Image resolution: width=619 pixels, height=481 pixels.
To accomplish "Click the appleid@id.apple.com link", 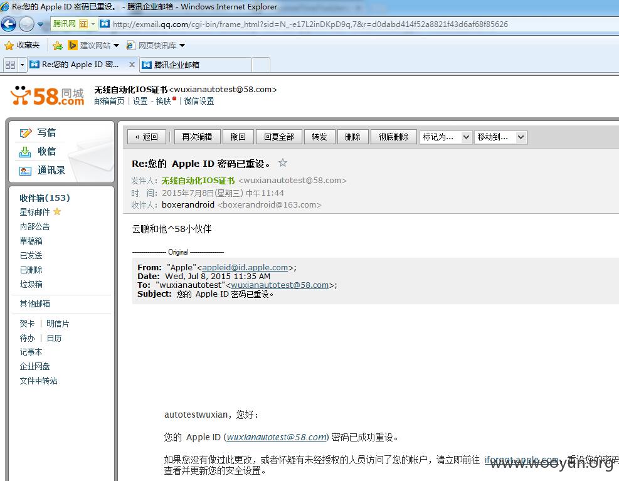I will pos(245,267).
